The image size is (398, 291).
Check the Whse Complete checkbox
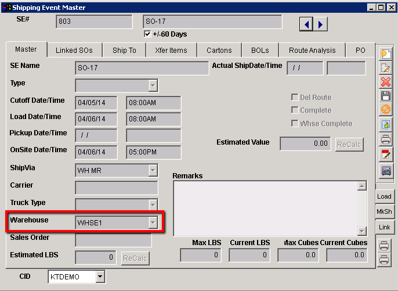point(295,124)
